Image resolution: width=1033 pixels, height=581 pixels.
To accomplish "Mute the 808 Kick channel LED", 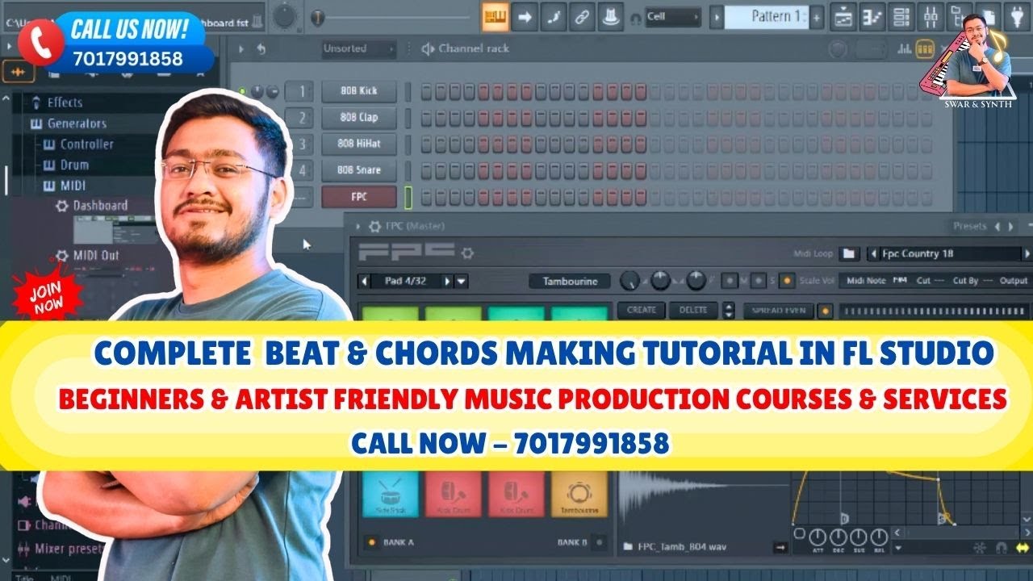I will coord(242,91).
